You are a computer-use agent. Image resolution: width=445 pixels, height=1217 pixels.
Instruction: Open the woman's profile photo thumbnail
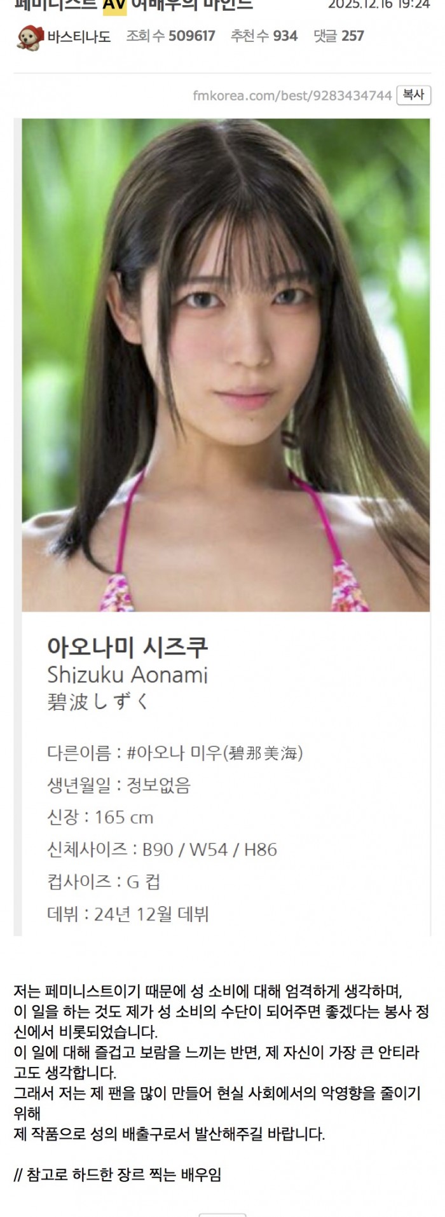(226, 365)
